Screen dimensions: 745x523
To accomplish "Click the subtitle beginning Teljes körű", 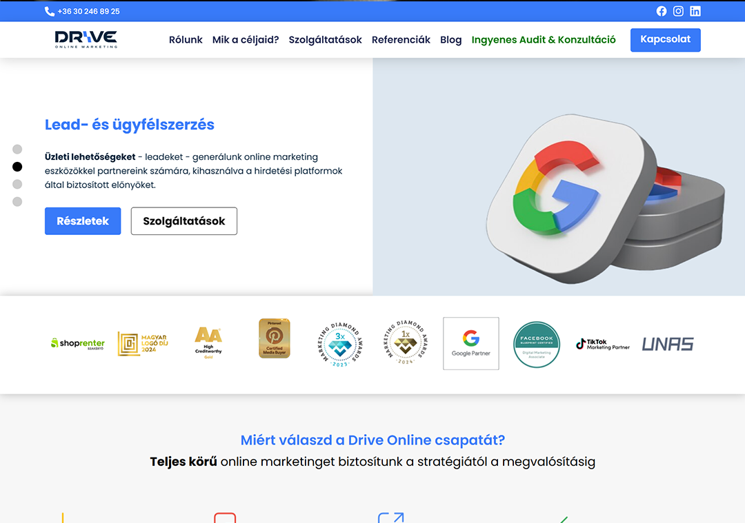I will 372,462.
